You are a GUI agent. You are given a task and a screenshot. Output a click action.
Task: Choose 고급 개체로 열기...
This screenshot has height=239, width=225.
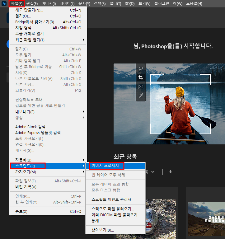point(48,34)
